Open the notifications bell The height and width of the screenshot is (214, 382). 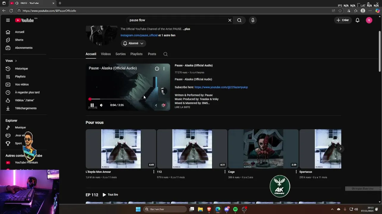[x=358, y=20]
